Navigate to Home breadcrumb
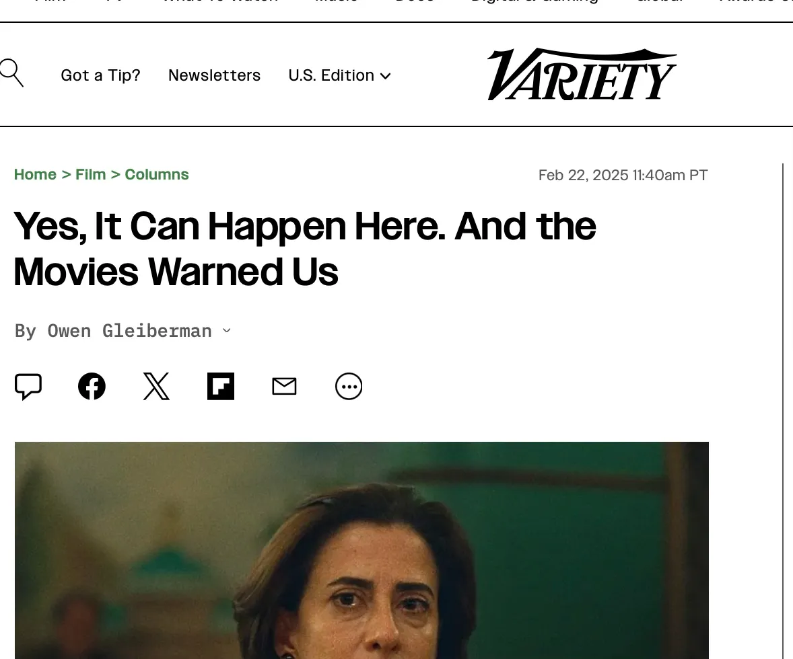Viewport: 793px width, 659px height. pyautogui.click(x=36, y=174)
